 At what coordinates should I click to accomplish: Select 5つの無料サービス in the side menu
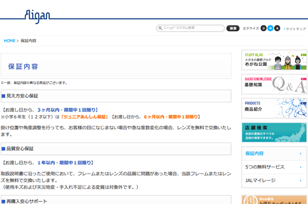274,167
